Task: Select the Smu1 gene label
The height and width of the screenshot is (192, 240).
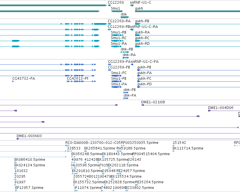Action: 115,8
